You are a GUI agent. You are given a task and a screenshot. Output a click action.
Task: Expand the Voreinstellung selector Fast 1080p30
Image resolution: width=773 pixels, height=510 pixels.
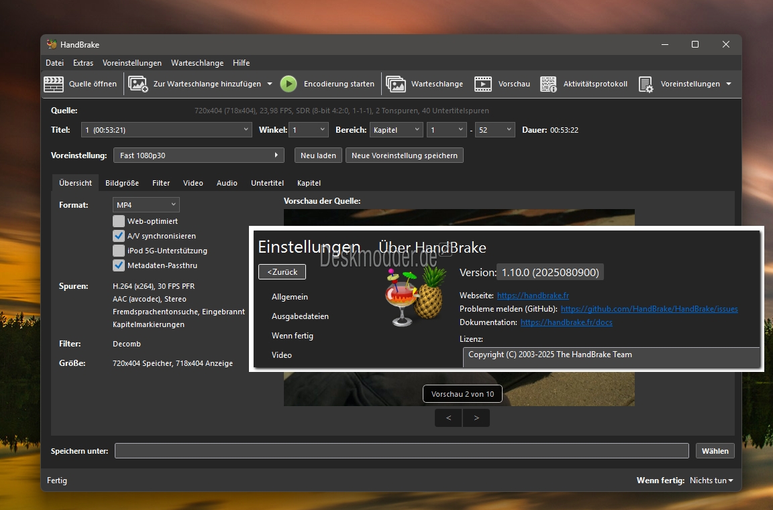199,155
